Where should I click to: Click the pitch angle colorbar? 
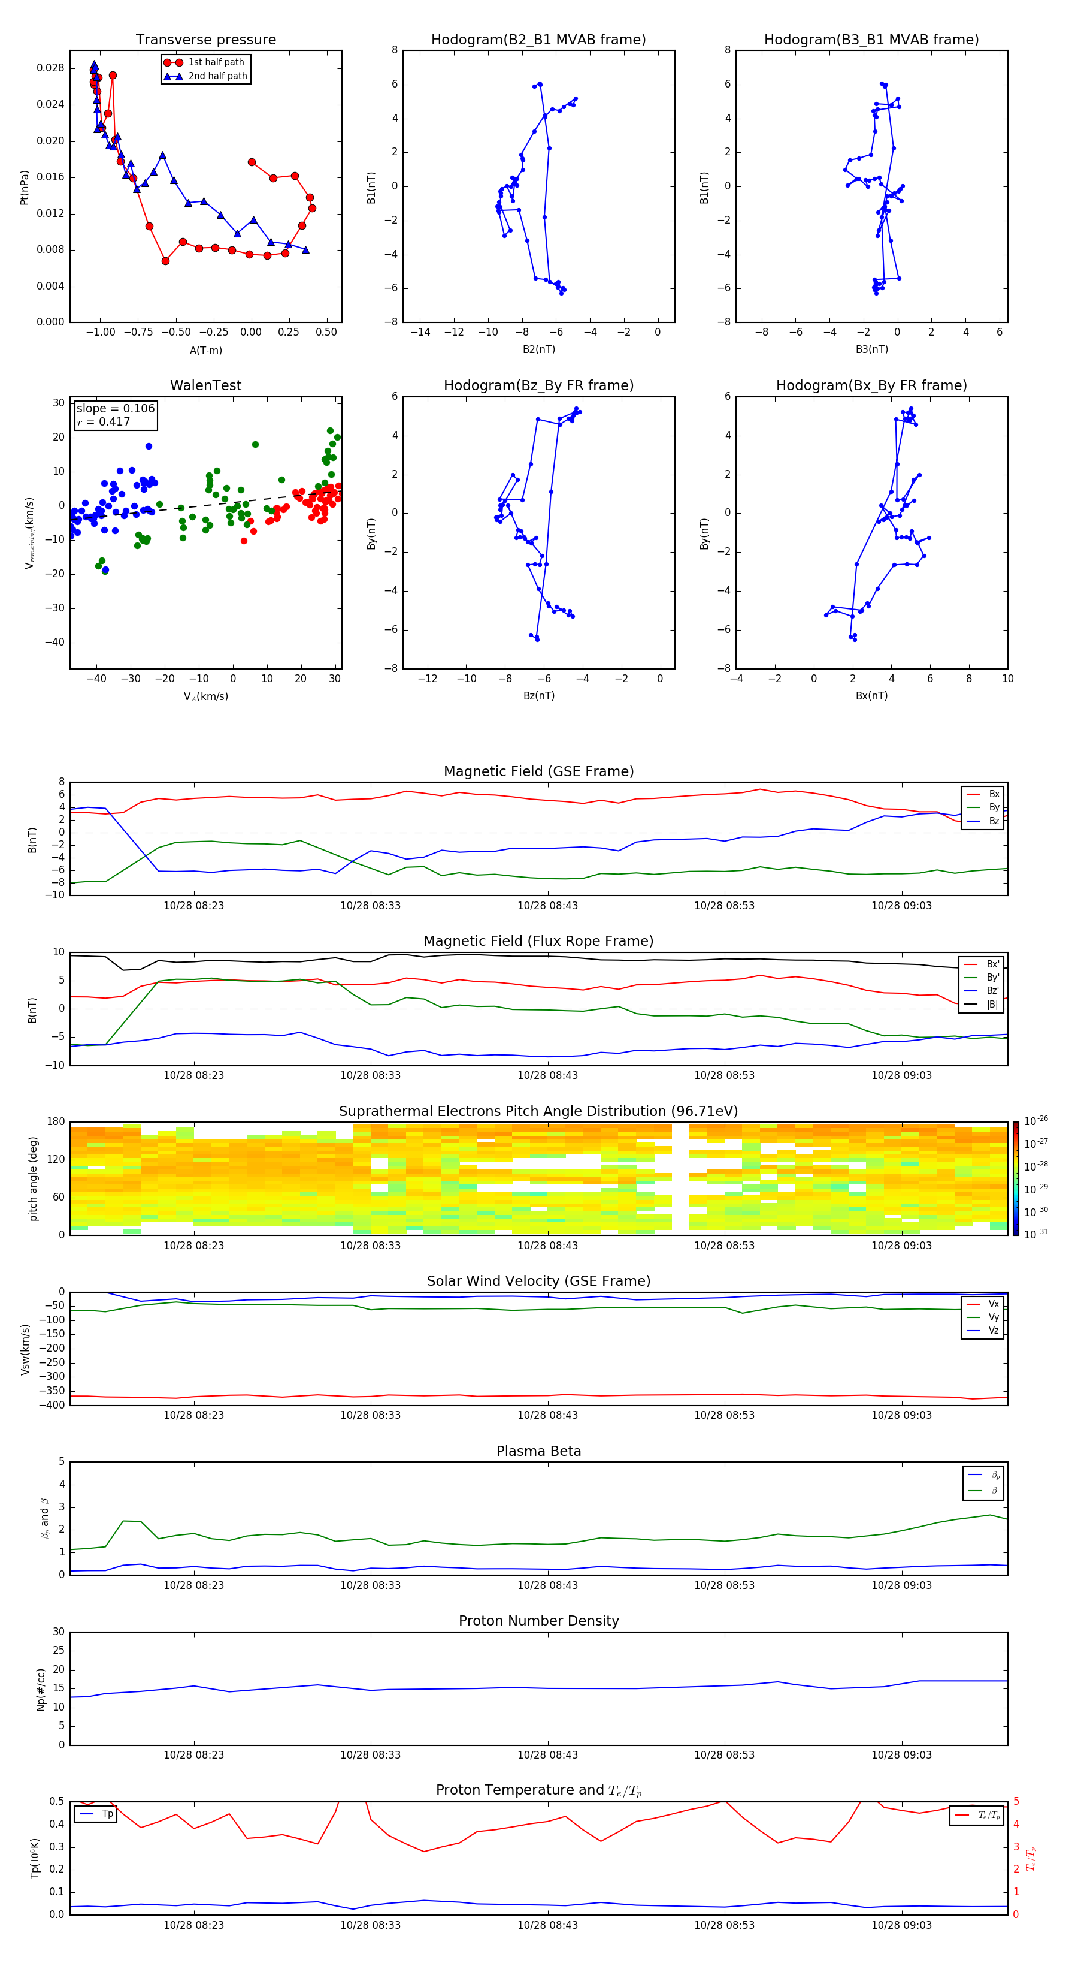click(x=1015, y=1178)
